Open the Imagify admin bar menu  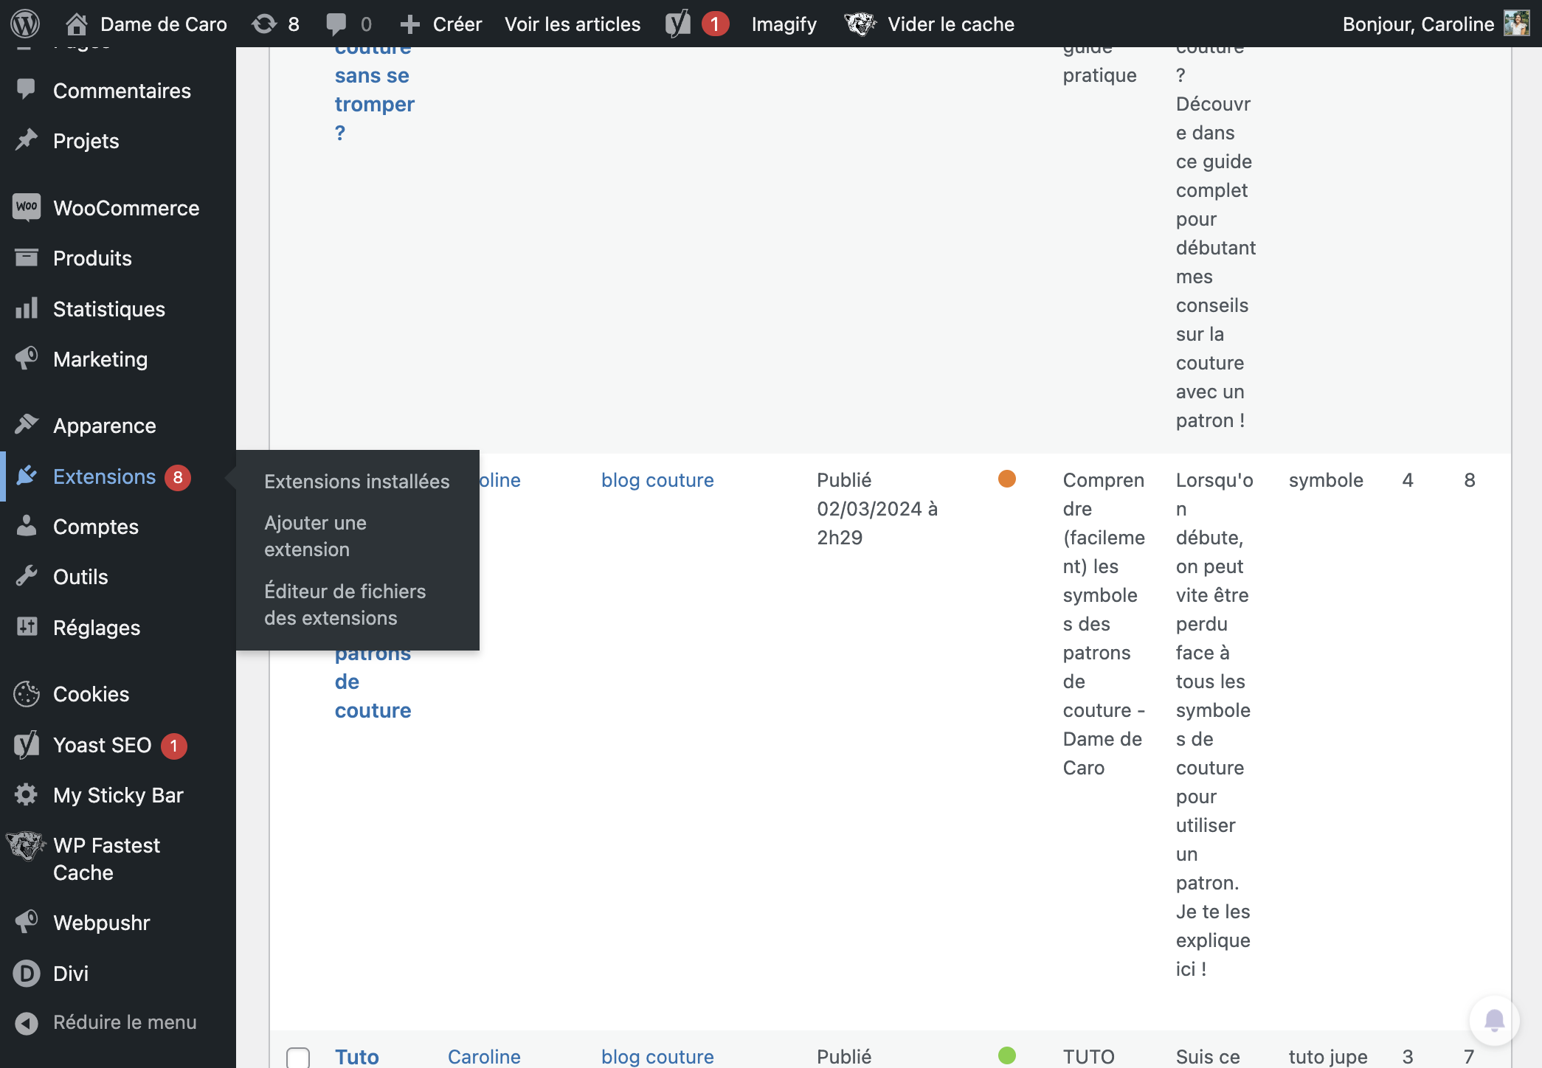click(x=784, y=24)
